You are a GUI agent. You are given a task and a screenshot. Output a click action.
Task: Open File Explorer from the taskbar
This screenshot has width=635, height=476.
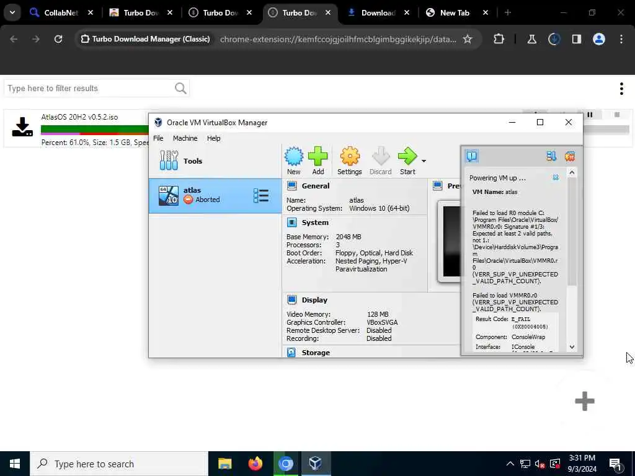point(224,464)
